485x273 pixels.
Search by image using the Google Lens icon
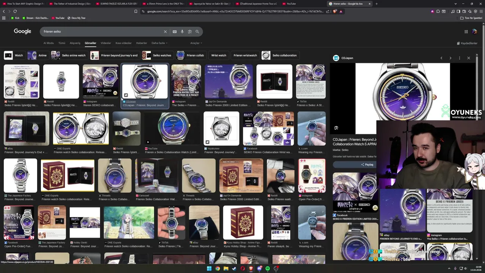click(190, 31)
